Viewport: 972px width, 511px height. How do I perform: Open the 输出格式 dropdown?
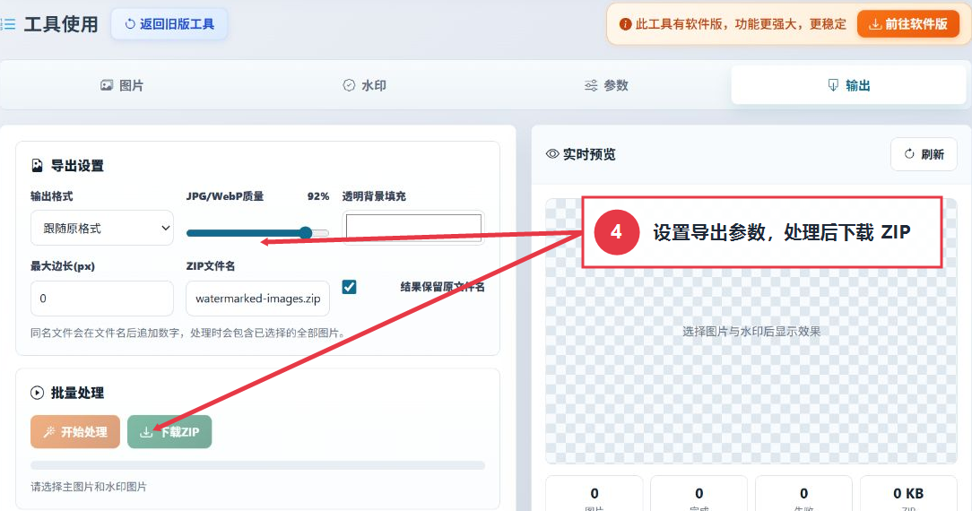tap(102, 228)
